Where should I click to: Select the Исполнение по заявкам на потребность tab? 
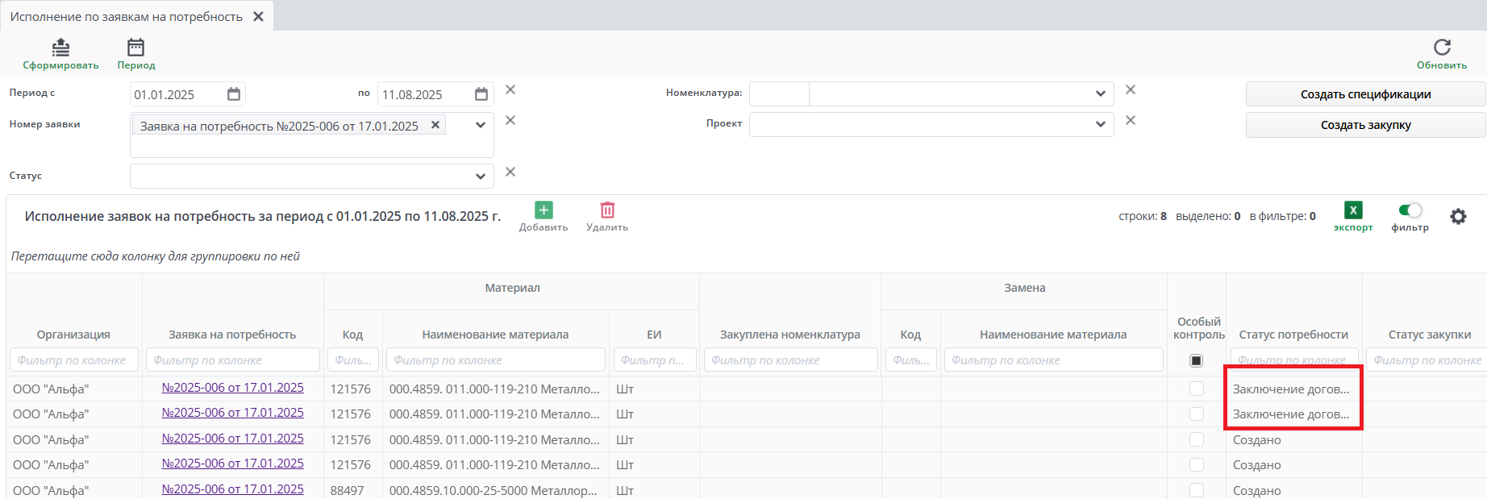pos(127,16)
